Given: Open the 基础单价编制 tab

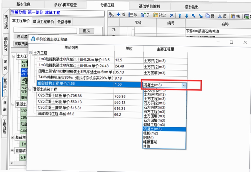Looking at the screenshot, I should pos(149,6).
